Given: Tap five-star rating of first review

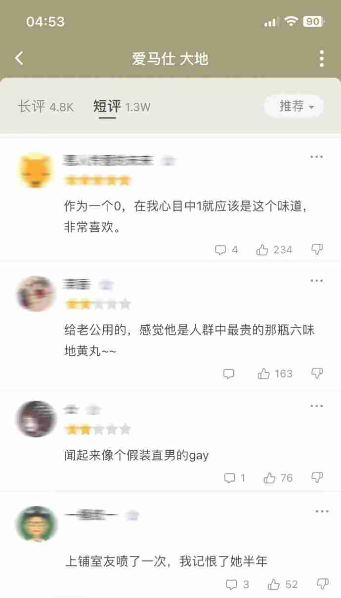Looking at the screenshot, I should pyautogui.click(x=98, y=180).
